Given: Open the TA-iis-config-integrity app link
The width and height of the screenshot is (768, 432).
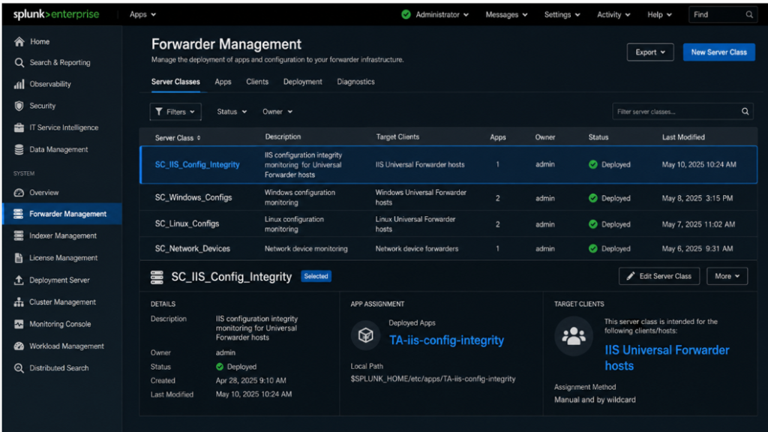Looking at the screenshot, I should pyautogui.click(x=446, y=340).
